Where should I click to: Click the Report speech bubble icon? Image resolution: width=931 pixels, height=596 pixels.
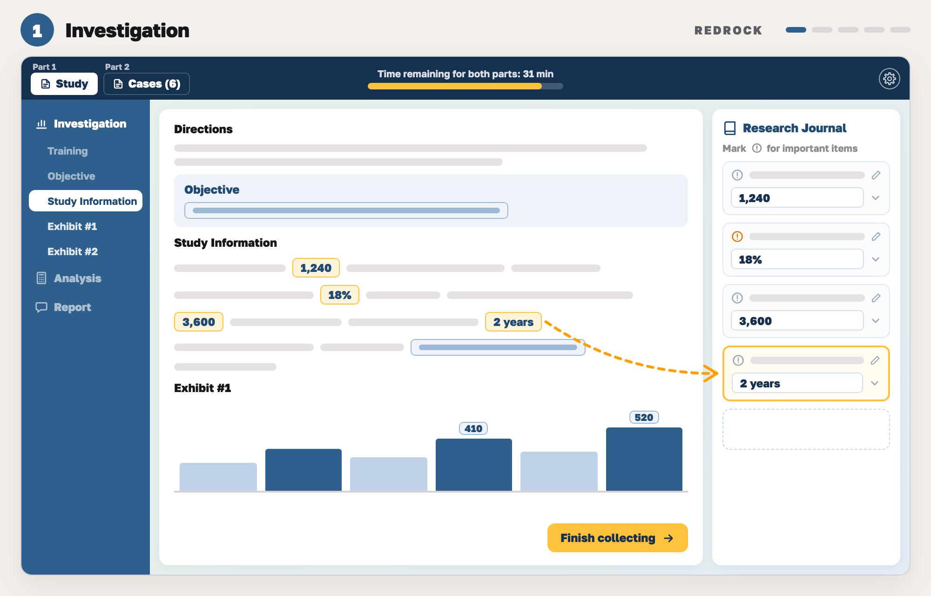[x=41, y=307]
